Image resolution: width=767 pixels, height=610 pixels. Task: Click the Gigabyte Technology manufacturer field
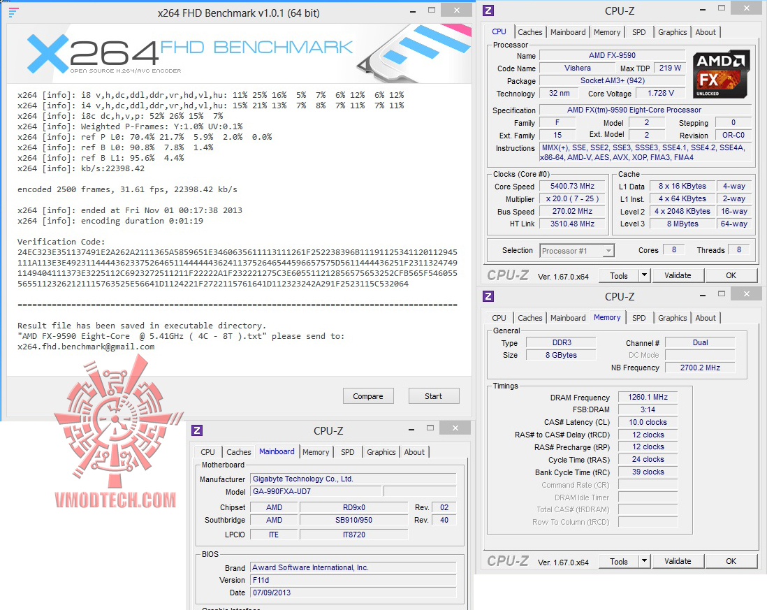click(x=353, y=479)
